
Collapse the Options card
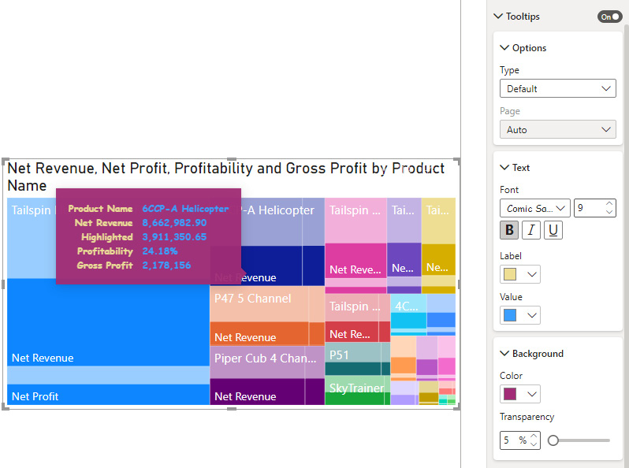[504, 48]
